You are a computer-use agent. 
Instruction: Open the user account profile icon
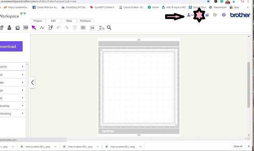pos(189,15)
